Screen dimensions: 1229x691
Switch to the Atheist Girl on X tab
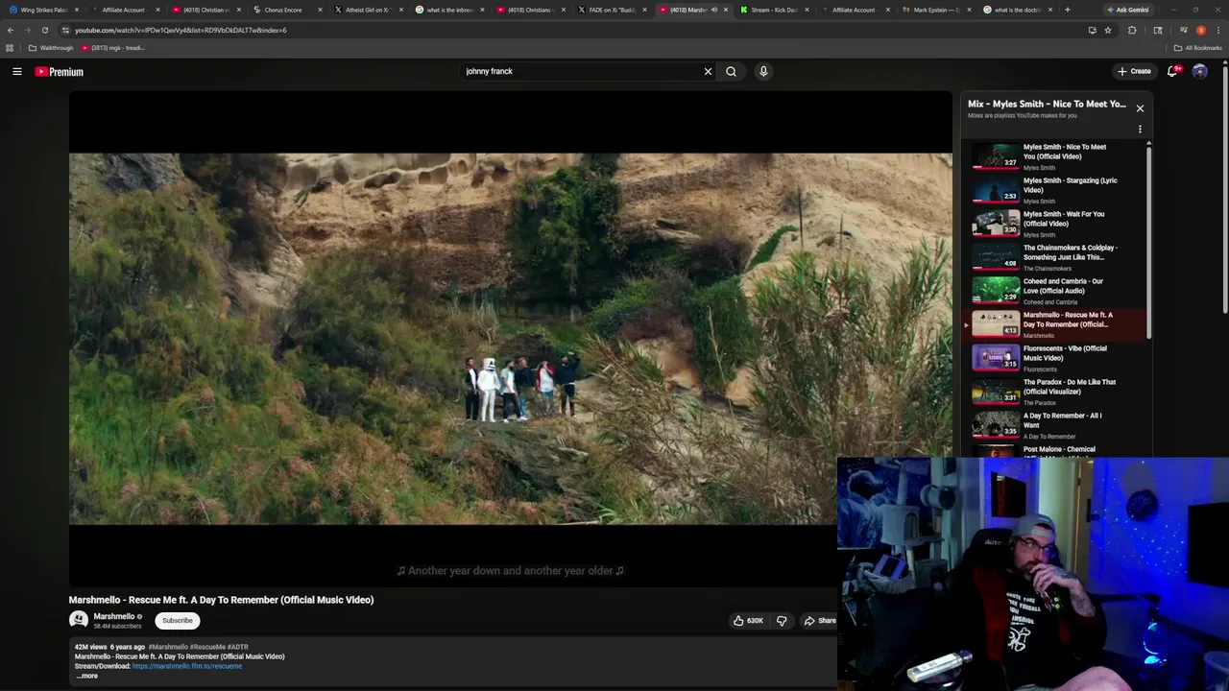(367, 10)
